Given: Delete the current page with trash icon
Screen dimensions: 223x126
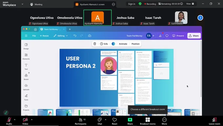Looking at the screenshot, I should 95,44.
